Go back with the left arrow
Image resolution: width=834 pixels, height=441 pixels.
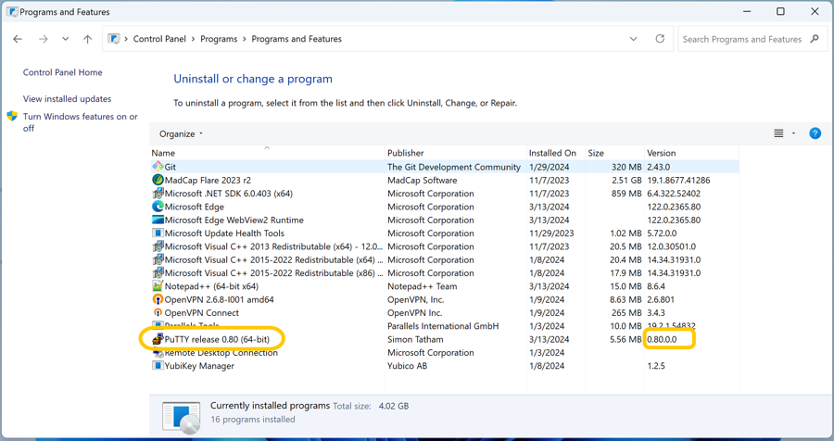coord(18,39)
